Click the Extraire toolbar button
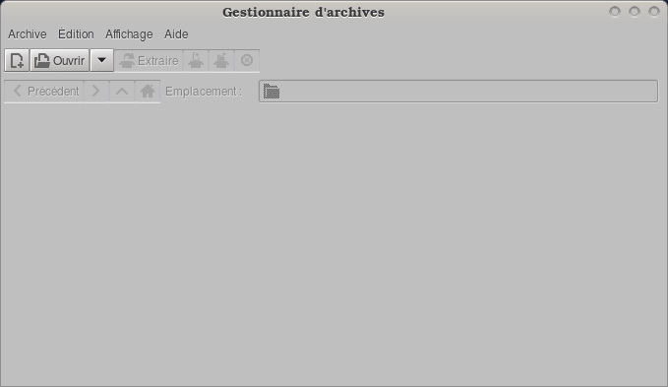 pos(149,60)
